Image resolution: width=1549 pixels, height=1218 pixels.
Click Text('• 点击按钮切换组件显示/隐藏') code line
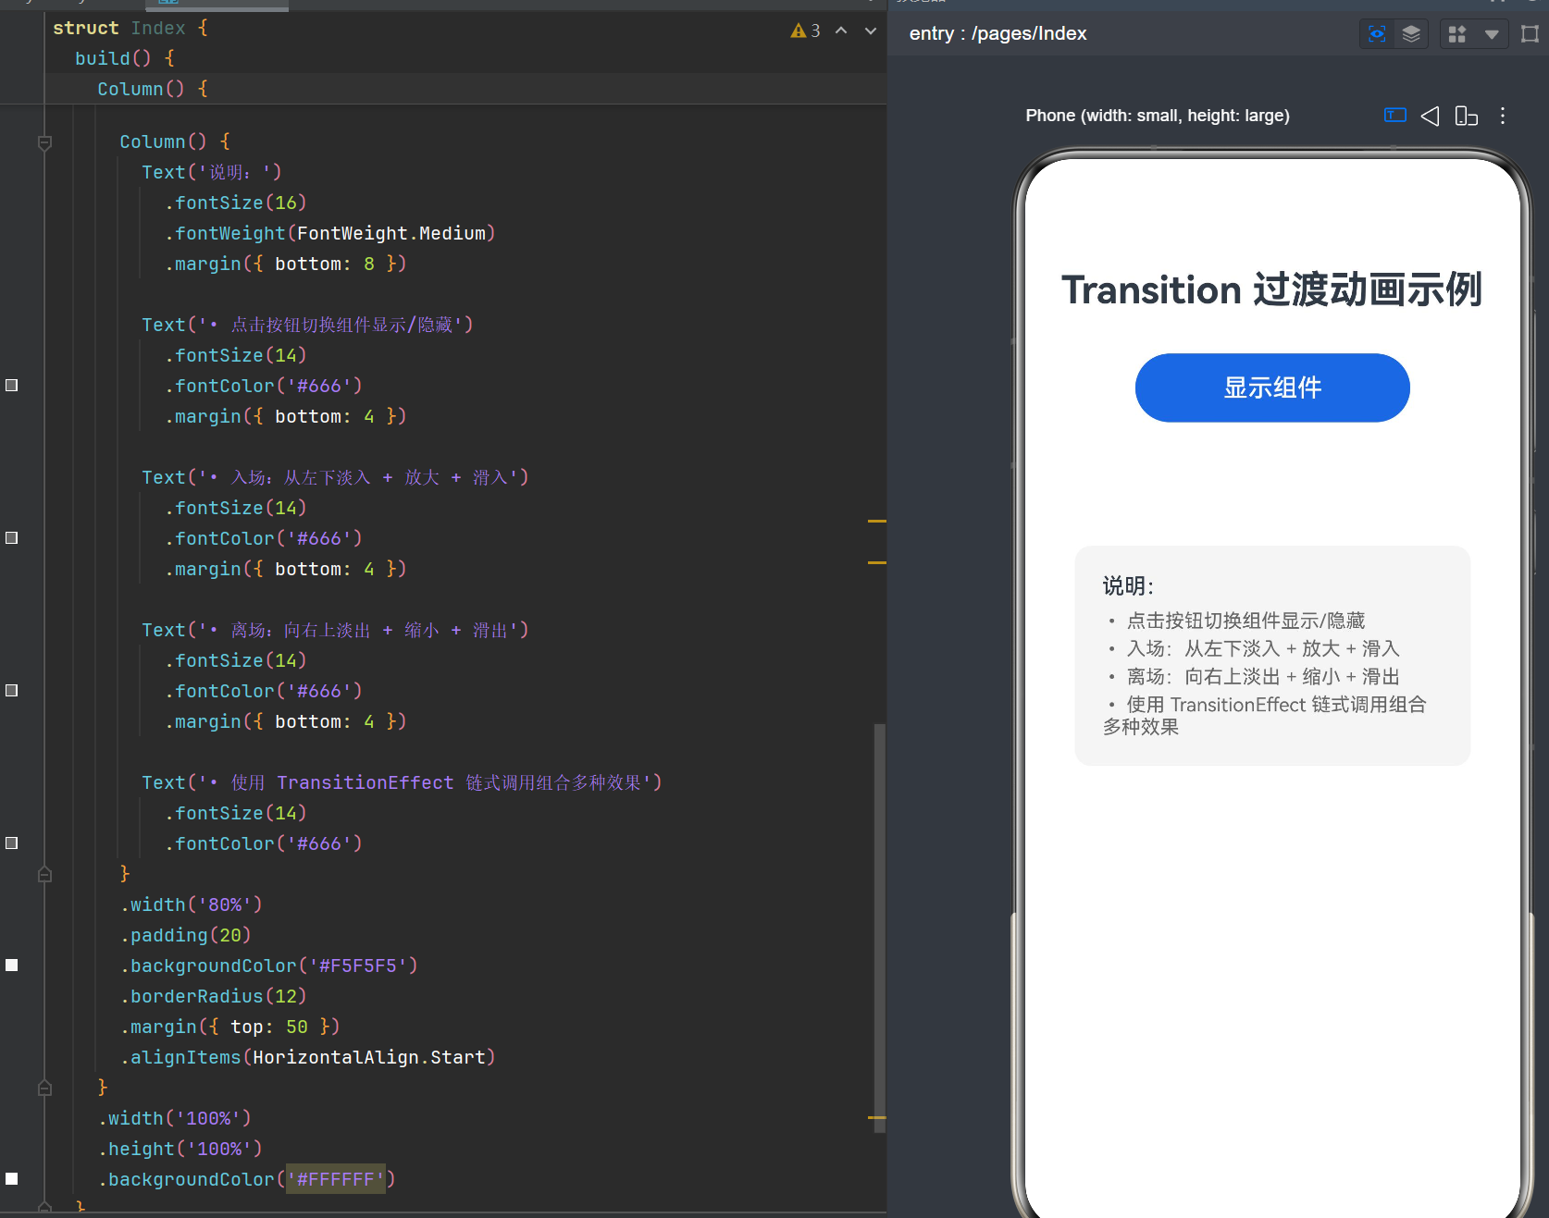307,325
